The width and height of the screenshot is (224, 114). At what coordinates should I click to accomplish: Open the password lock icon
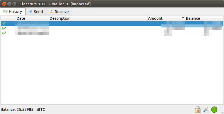197,109
